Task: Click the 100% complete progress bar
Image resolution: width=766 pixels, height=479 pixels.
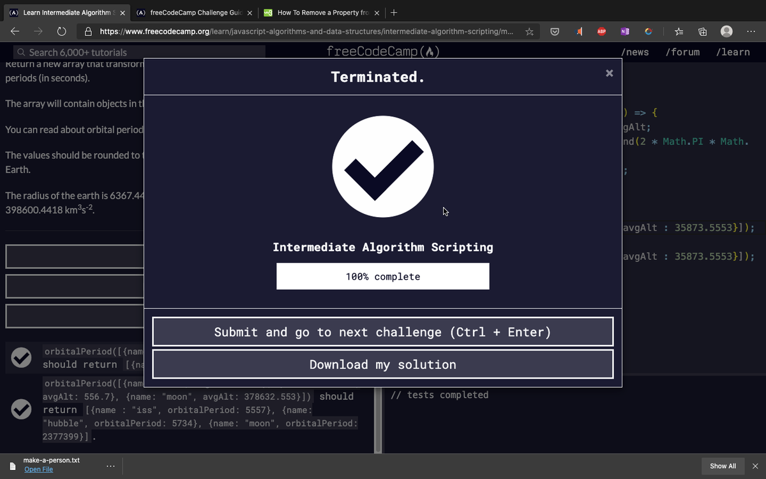Action: click(x=383, y=277)
